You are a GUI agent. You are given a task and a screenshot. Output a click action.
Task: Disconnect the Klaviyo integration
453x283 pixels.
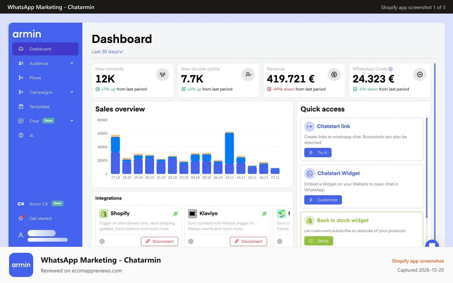coord(248,241)
